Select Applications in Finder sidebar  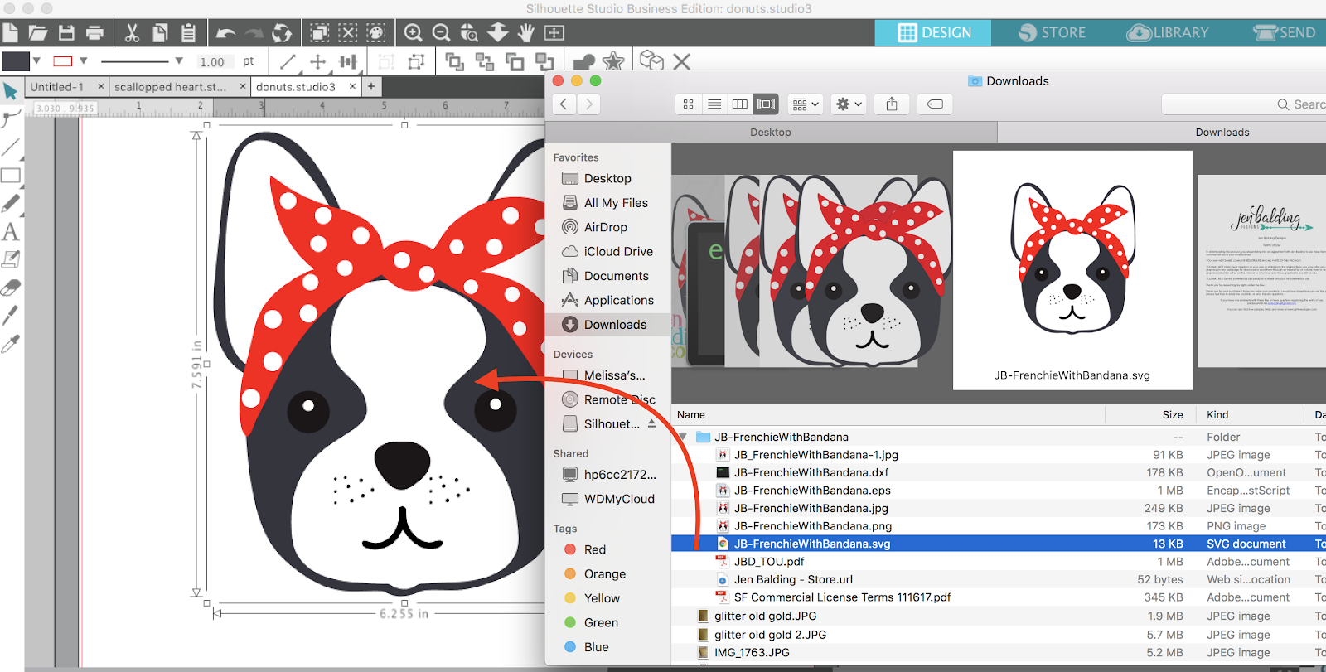tap(607, 300)
